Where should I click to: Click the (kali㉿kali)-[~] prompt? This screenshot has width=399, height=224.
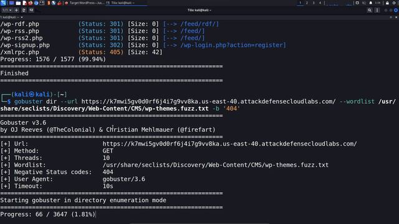[39, 95]
